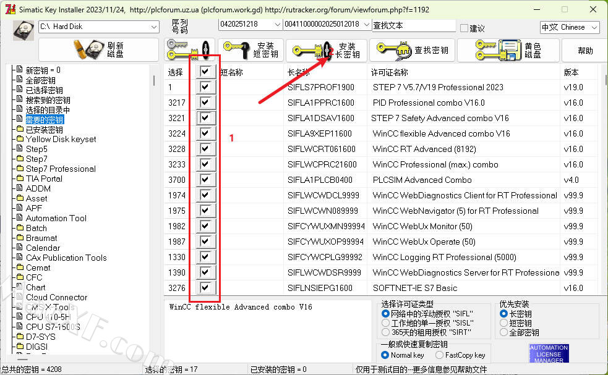Click the 刷新磁盘 refresh disk button

99,50
